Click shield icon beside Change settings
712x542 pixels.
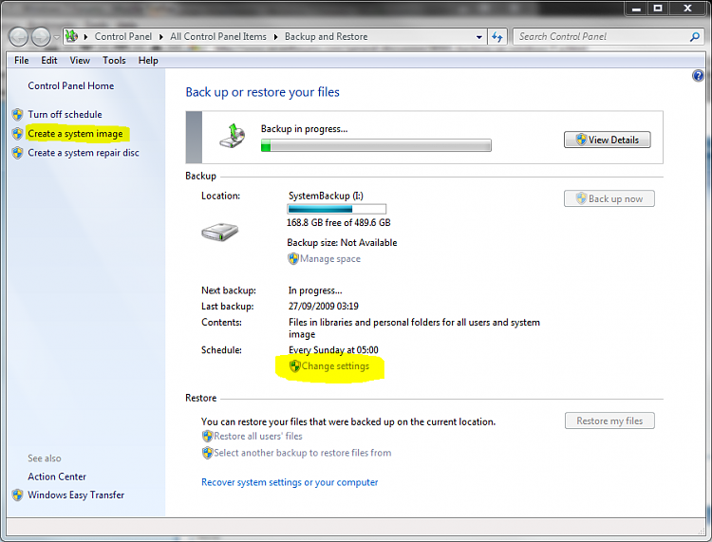point(294,365)
